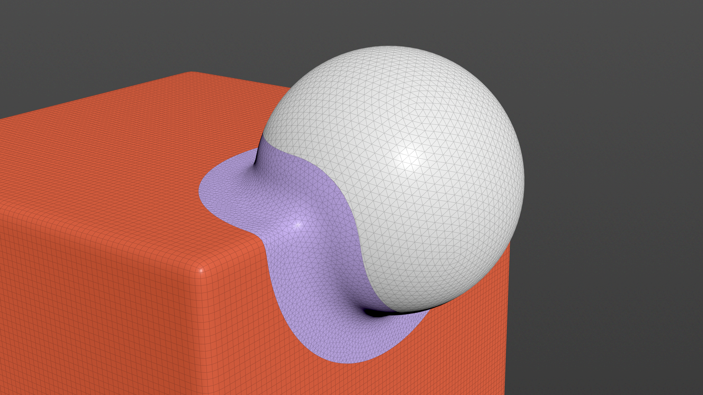703x395 pixels.
Task: Click the orange cube's rounded corner highlight
Action: click(201, 271)
